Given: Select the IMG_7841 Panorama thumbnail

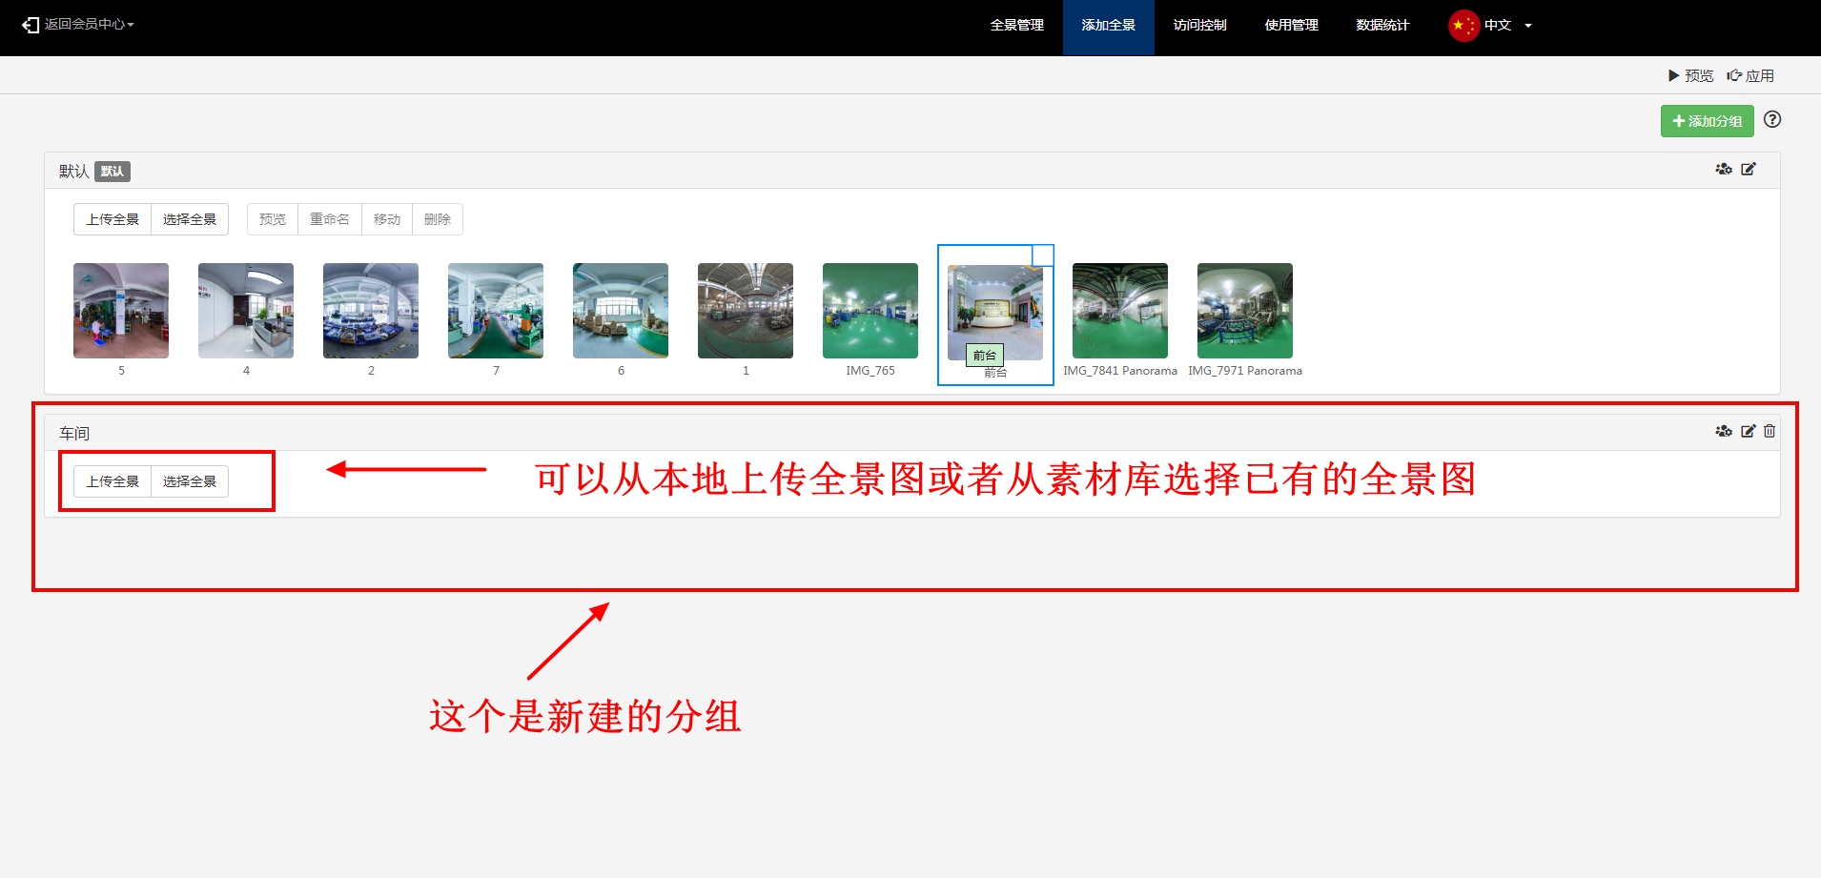Looking at the screenshot, I should pyautogui.click(x=1119, y=312).
